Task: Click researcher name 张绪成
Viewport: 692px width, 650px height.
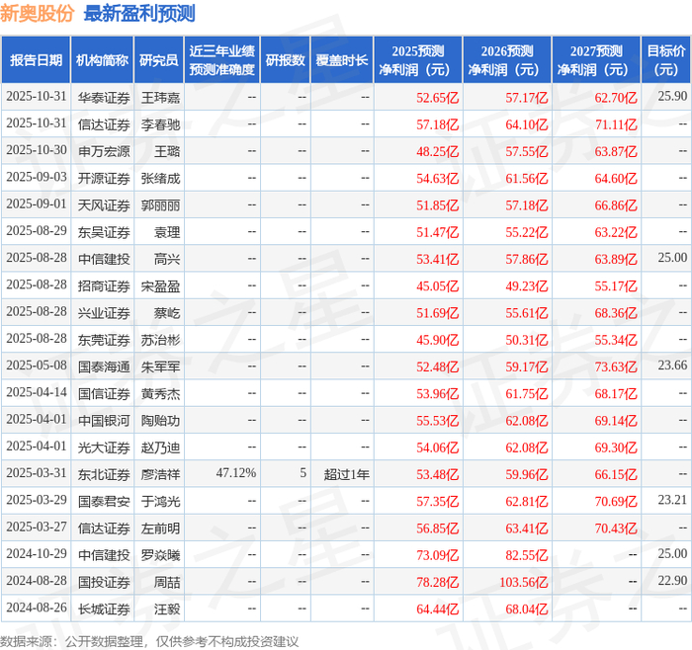Action: coord(160,179)
